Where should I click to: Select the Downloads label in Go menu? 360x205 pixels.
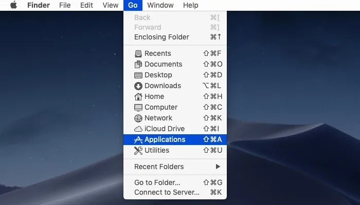click(163, 86)
